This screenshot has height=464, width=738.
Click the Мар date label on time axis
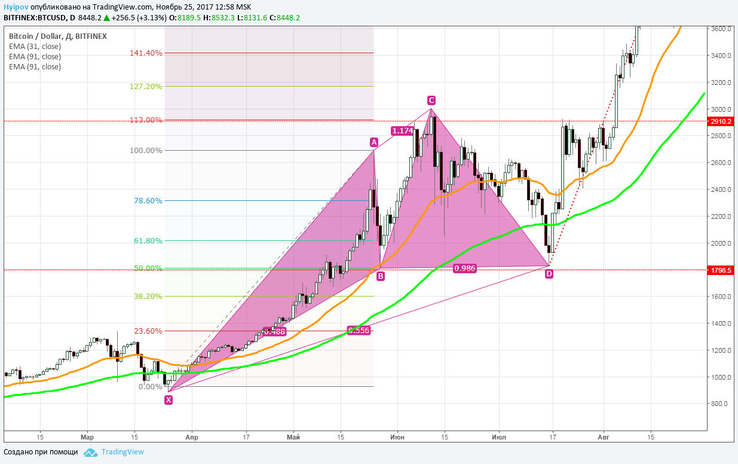coord(87,437)
